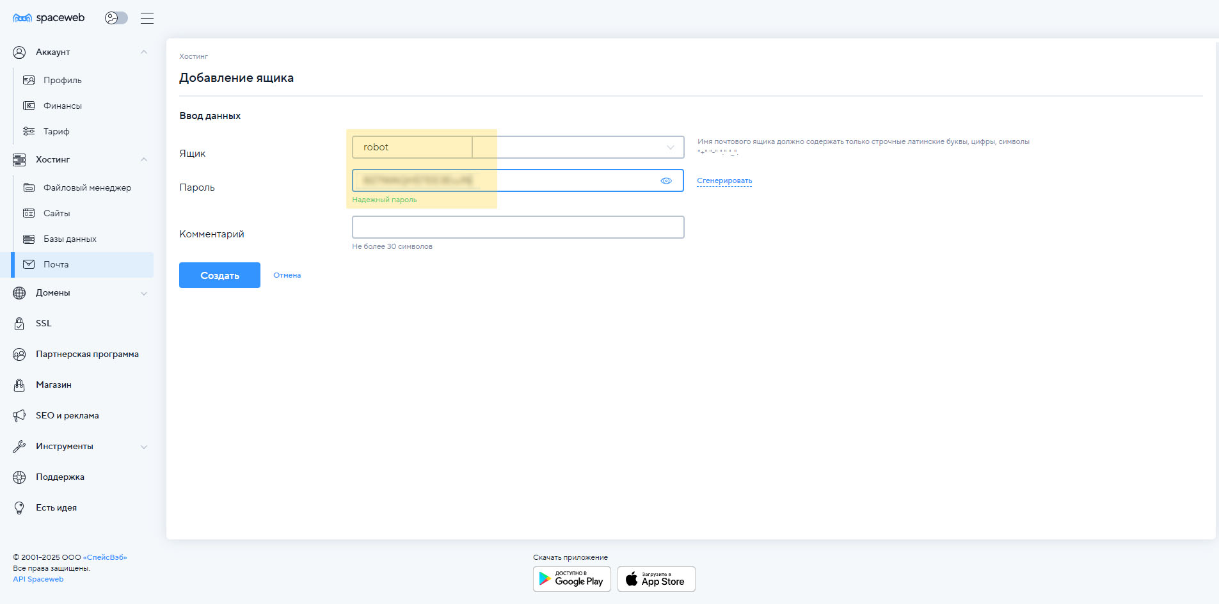Open SSL via the lock icon
The height and width of the screenshot is (604, 1219).
19,324
